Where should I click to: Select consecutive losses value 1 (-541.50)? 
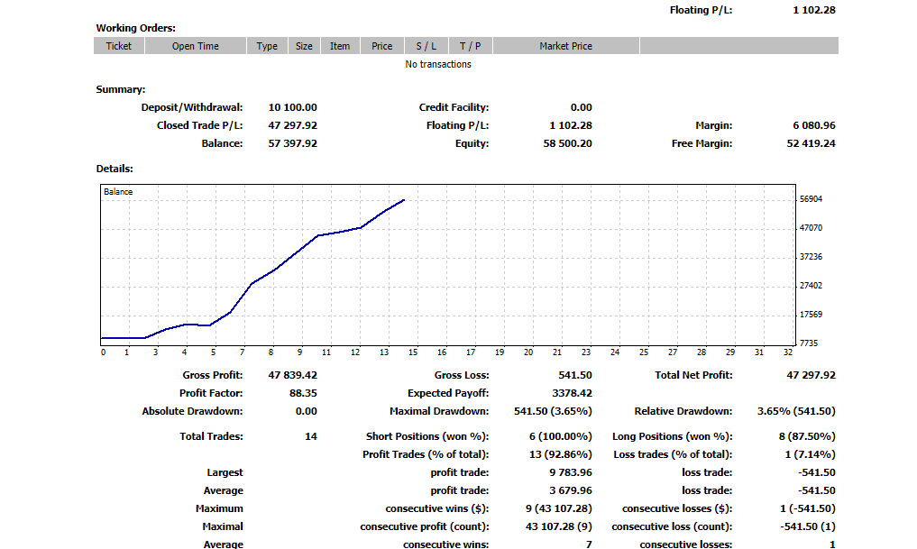coord(808,509)
